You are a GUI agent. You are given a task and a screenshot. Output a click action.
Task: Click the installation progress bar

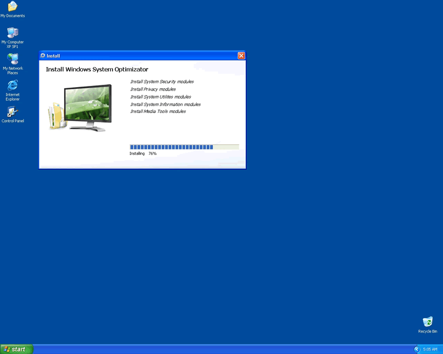point(184,147)
